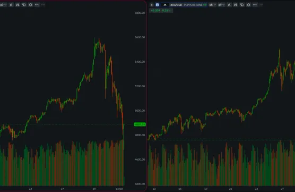Image resolution: width=295 pixels, height=192 pixels.
Task: Click the 5600.00 price axis label
Action: (140, 37)
